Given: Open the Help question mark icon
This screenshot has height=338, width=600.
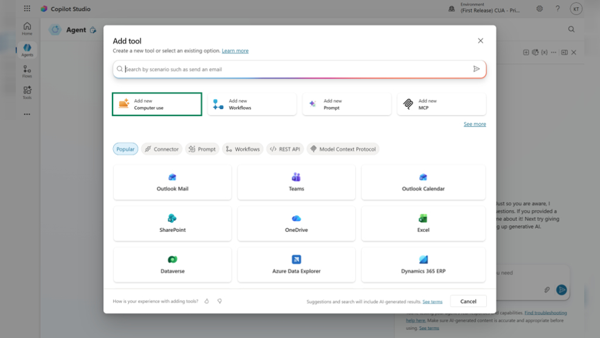Looking at the screenshot, I should point(558,8).
